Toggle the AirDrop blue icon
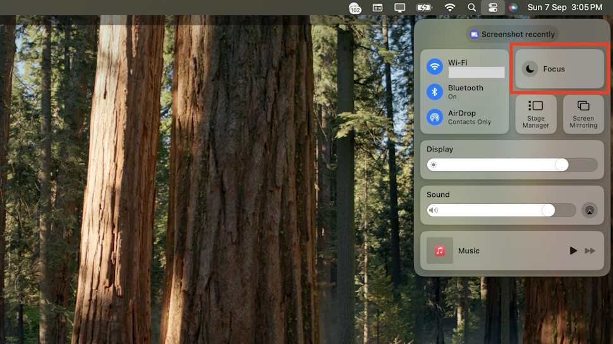This screenshot has height=344, width=613. click(x=434, y=117)
